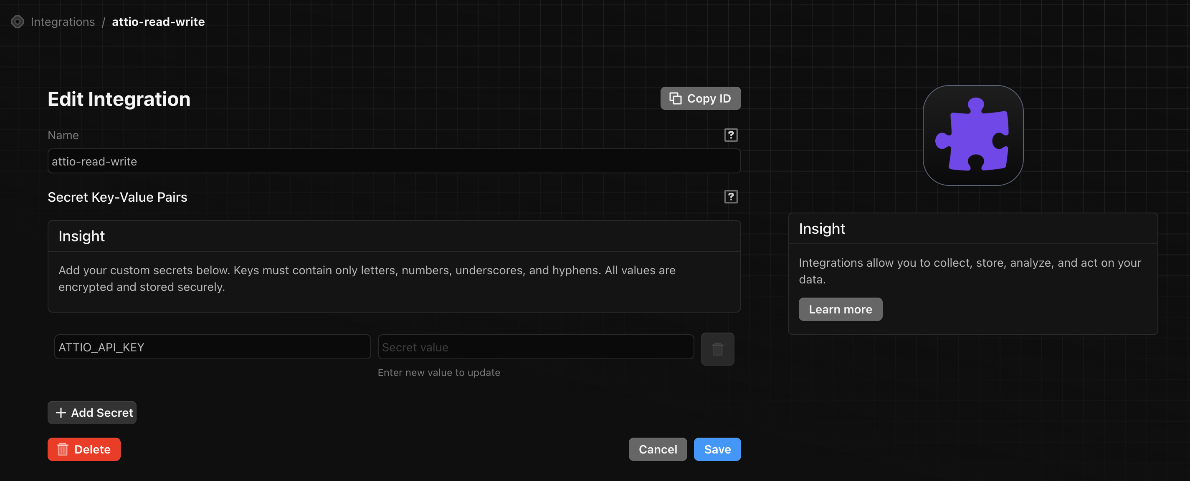Viewport: 1190px width, 481px height.
Task: Copy the integration ID
Action: (700, 98)
